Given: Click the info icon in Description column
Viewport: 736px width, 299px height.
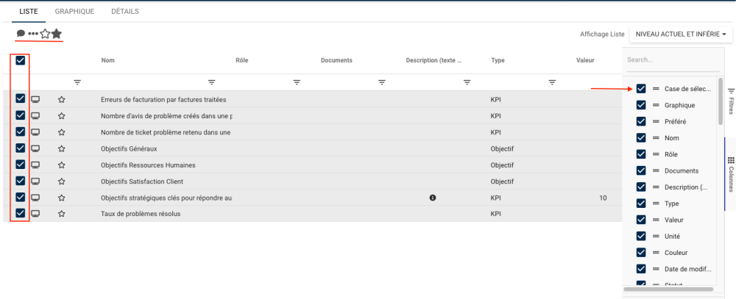Looking at the screenshot, I should (433, 198).
